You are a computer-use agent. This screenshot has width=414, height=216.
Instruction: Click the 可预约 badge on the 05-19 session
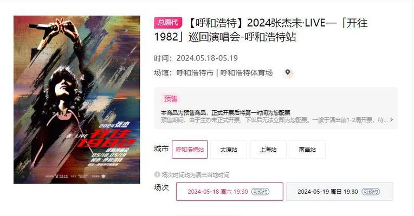(x=371, y=192)
